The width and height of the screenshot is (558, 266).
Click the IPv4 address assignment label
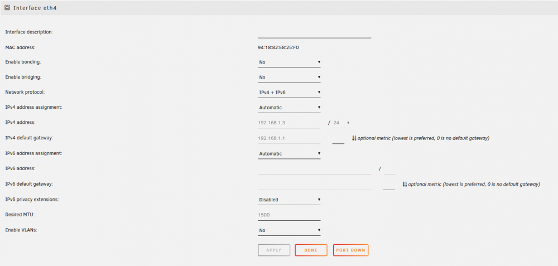point(34,107)
